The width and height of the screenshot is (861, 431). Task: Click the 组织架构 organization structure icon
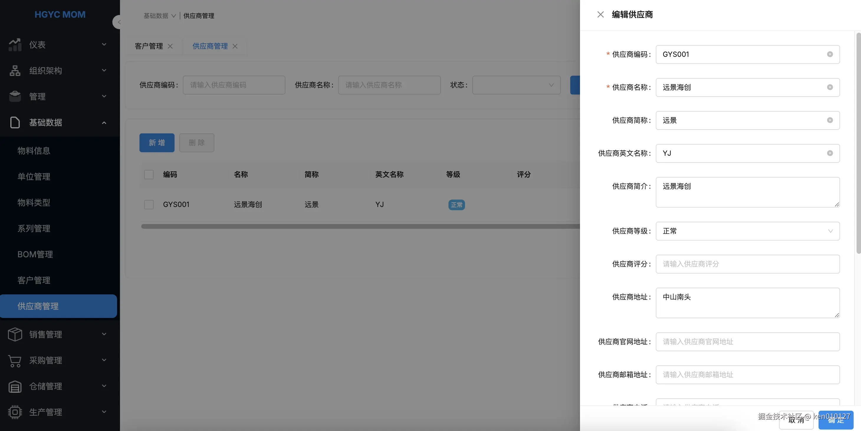click(15, 70)
